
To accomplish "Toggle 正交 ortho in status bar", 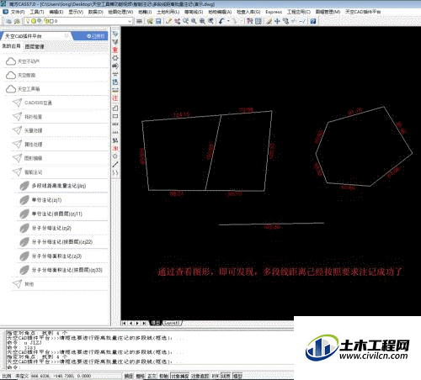I will (152, 376).
